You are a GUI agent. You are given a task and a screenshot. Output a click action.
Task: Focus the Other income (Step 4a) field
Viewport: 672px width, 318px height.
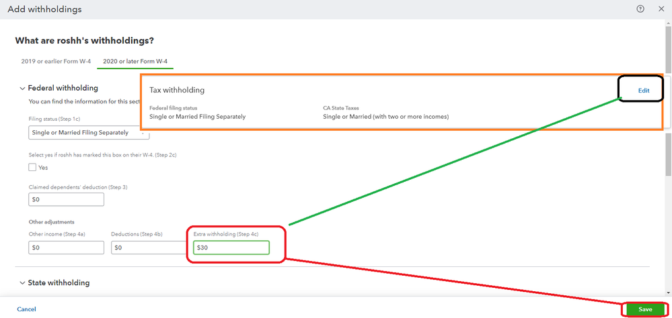click(x=66, y=248)
